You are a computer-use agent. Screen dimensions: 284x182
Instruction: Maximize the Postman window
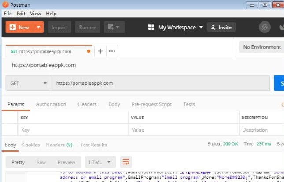click(265, 5)
